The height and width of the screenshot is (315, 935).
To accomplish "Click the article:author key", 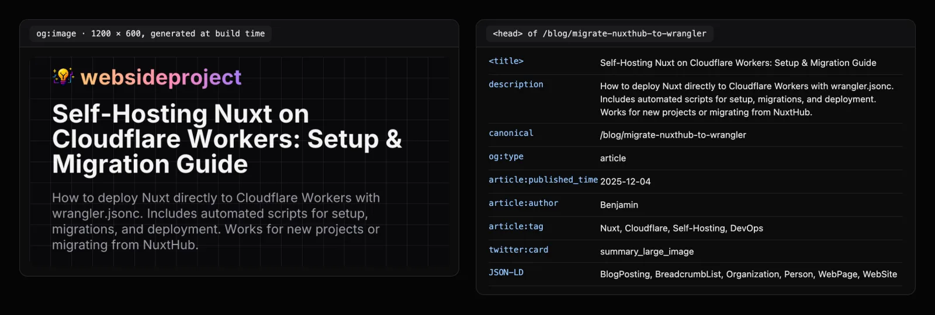I will (x=524, y=203).
